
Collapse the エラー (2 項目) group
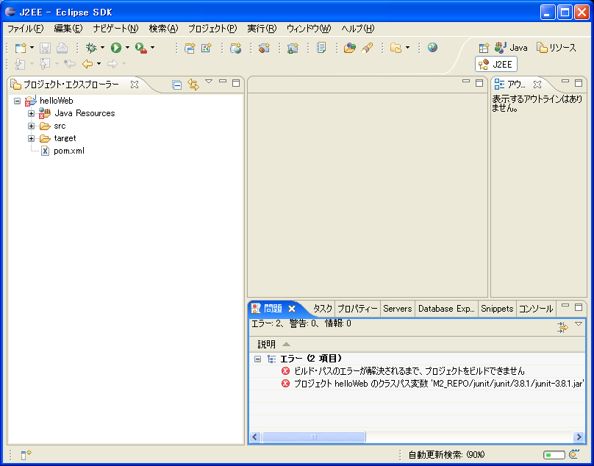click(257, 359)
